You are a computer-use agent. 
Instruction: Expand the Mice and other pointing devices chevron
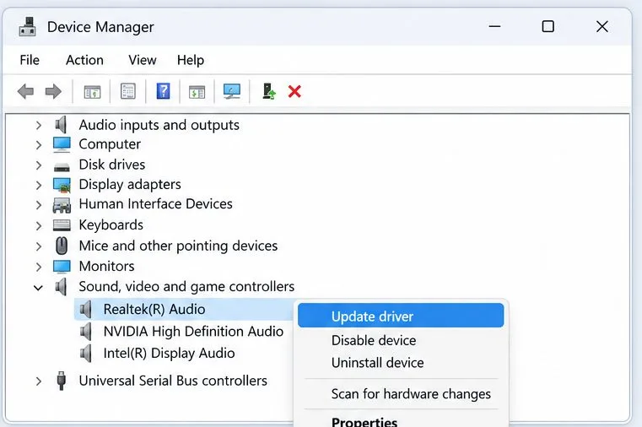coord(39,246)
